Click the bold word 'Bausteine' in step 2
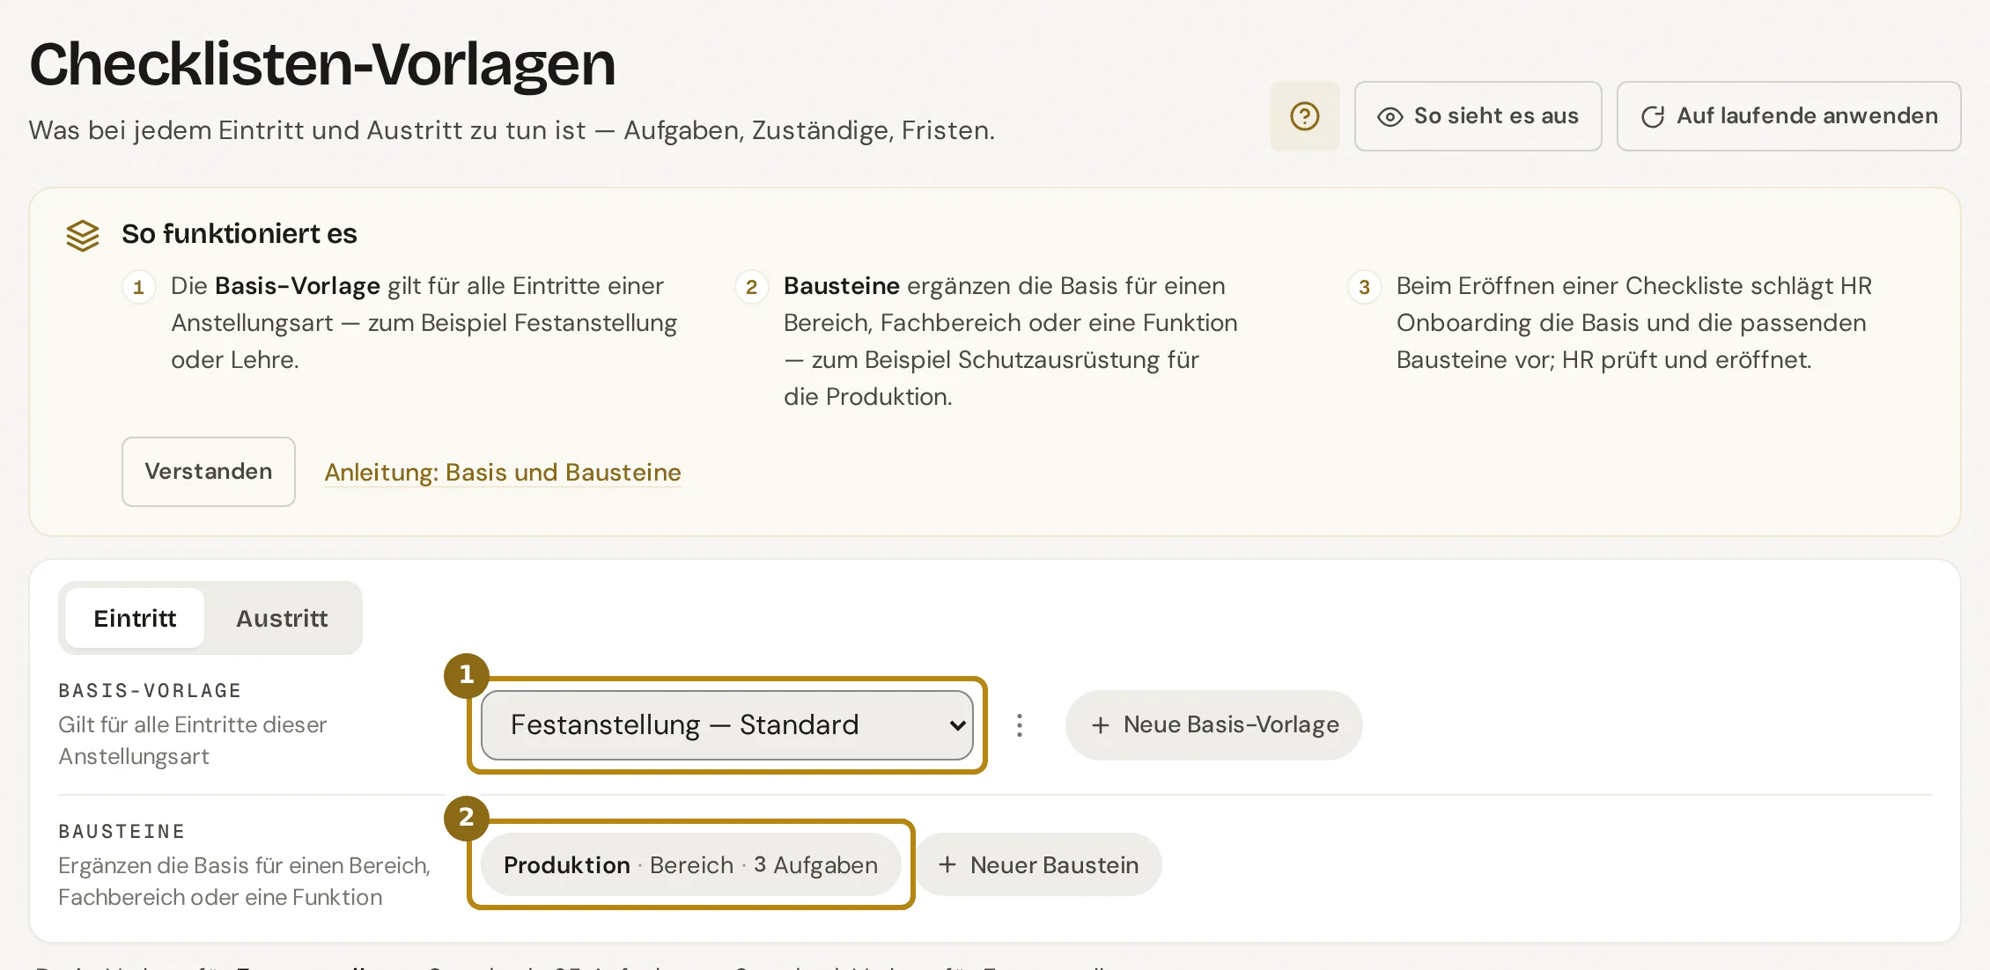 (842, 286)
